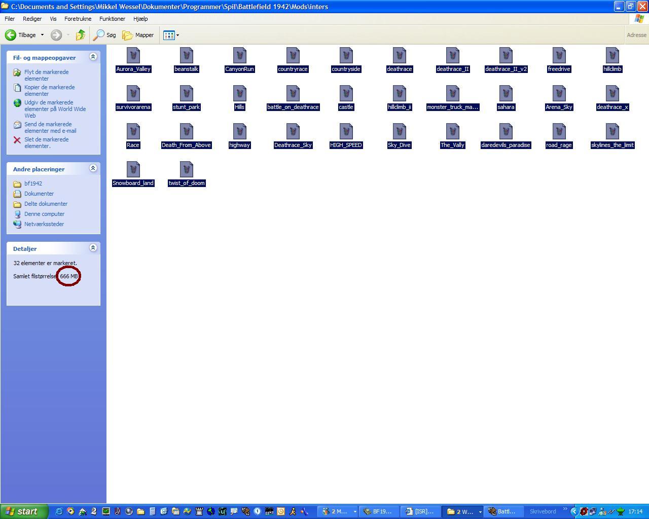649x519 pixels.
Task: Select the survivorarena file
Action: (x=133, y=98)
